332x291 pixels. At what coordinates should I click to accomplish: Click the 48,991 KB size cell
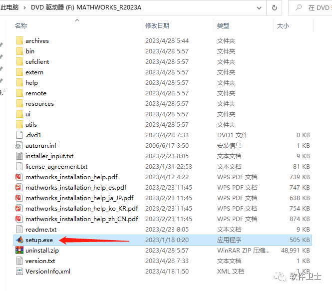296,251
